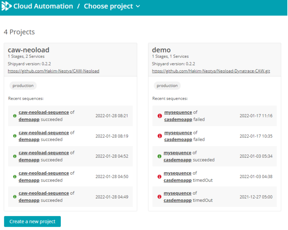This screenshot has width=288, height=230.
Task: Open mysequence link dated 2022-01-03 04:38
Action: pyautogui.click(x=177, y=173)
